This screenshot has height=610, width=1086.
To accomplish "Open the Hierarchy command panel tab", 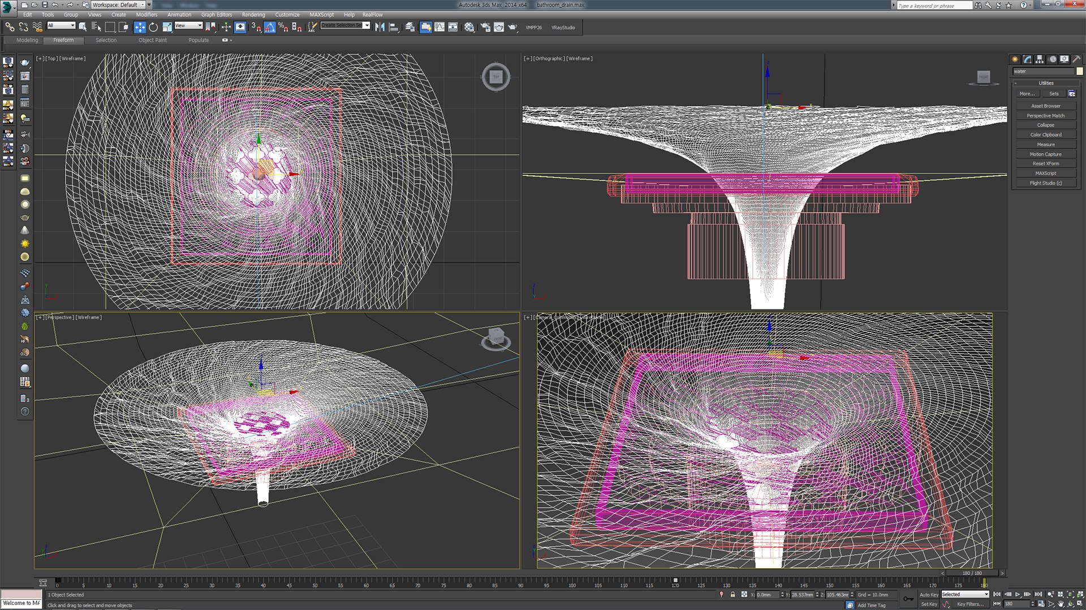I will pos(1040,59).
